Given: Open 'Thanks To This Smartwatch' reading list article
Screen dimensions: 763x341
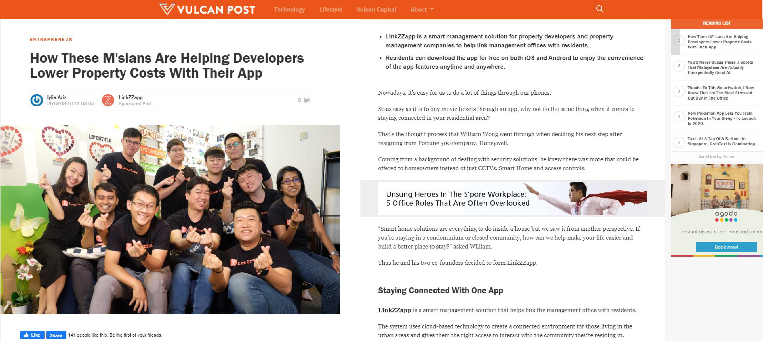Looking at the screenshot, I should (x=721, y=93).
